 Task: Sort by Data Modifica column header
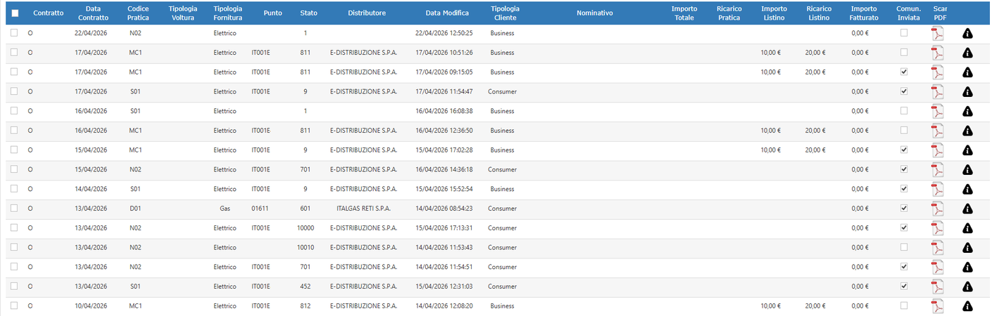(448, 13)
